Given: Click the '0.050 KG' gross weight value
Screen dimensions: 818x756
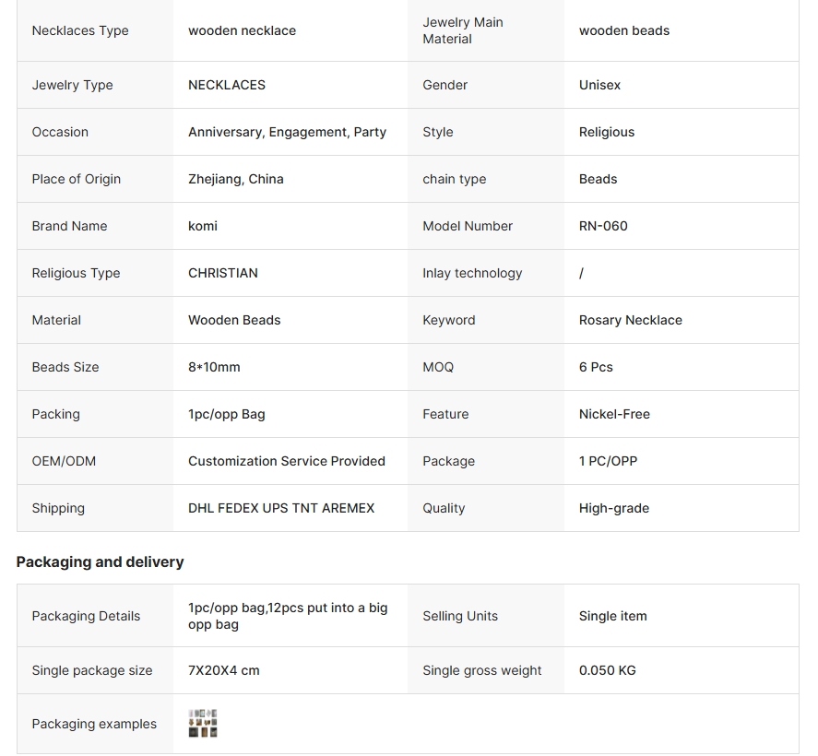Looking at the screenshot, I should 607,670.
